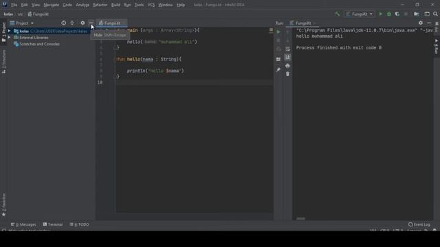The image size is (440, 247).
Task: Select the Fungsi.kt editor tab
Action: point(112,23)
